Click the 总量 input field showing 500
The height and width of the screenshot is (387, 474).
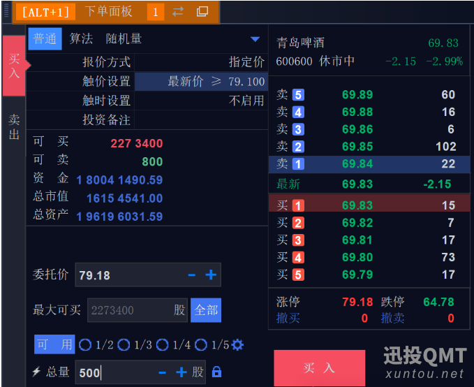[140, 372]
